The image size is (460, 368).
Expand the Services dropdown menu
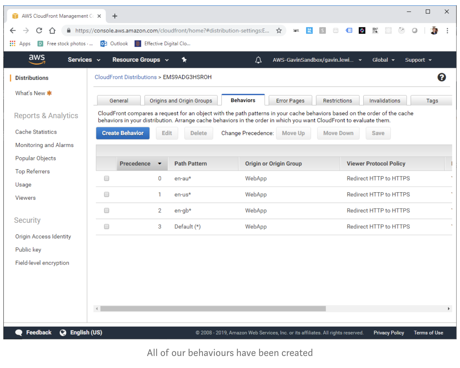tap(84, 60)
